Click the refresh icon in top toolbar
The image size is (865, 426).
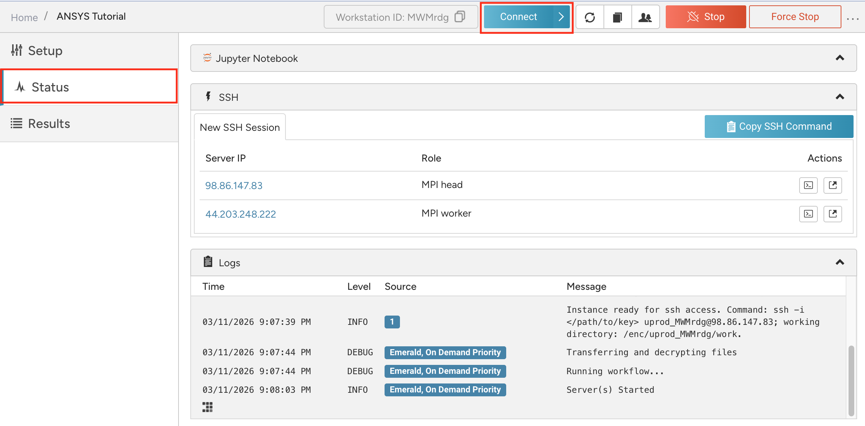(x=590, y=17)
